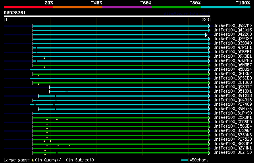Open the UniRef100_A7P1F1 hit label
254x163 pixels.
point(233,48)
